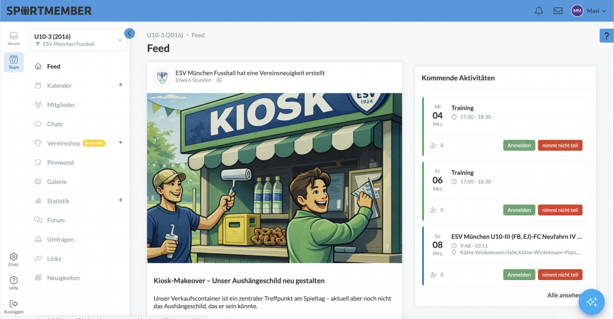This screenshot has height=319, width=614.
Task: Open the 'Alle ansehen' activities link
Action: tap(563, 295)
